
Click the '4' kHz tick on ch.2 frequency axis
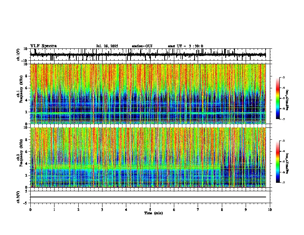(27, 164)
